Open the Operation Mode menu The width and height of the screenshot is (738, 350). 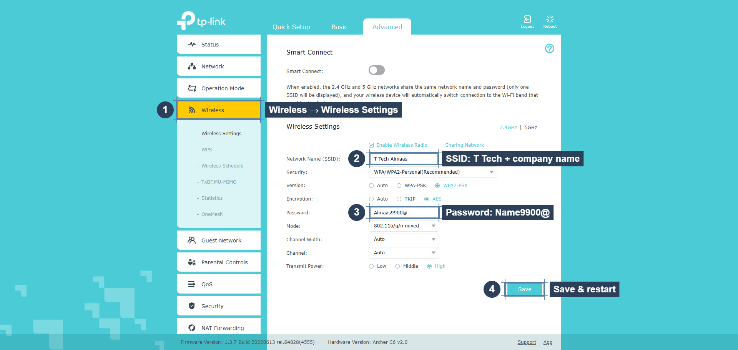(x=219, y=88)
